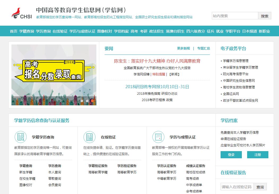The width and height of the screenshot is (279, 194).
Task: Click the 学信档案 heading in the sidebar
Action: (x=229, y=121)
